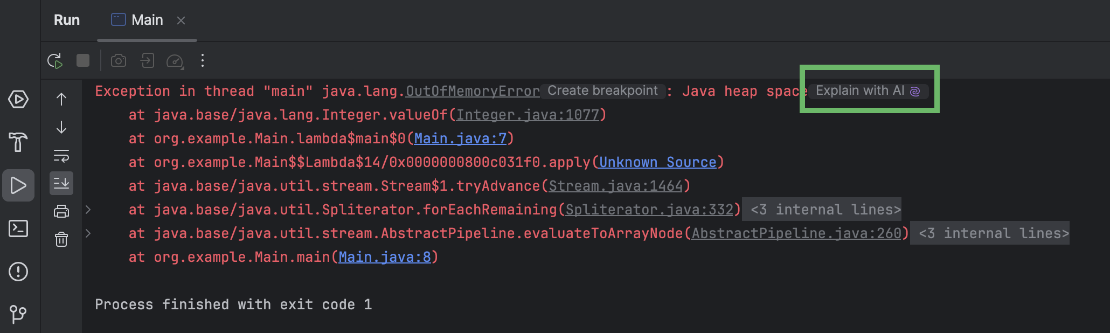This screenshot has width=1110, height=333.
Task: Toggle soft-wrap for console output
Action: click(61, 156)
